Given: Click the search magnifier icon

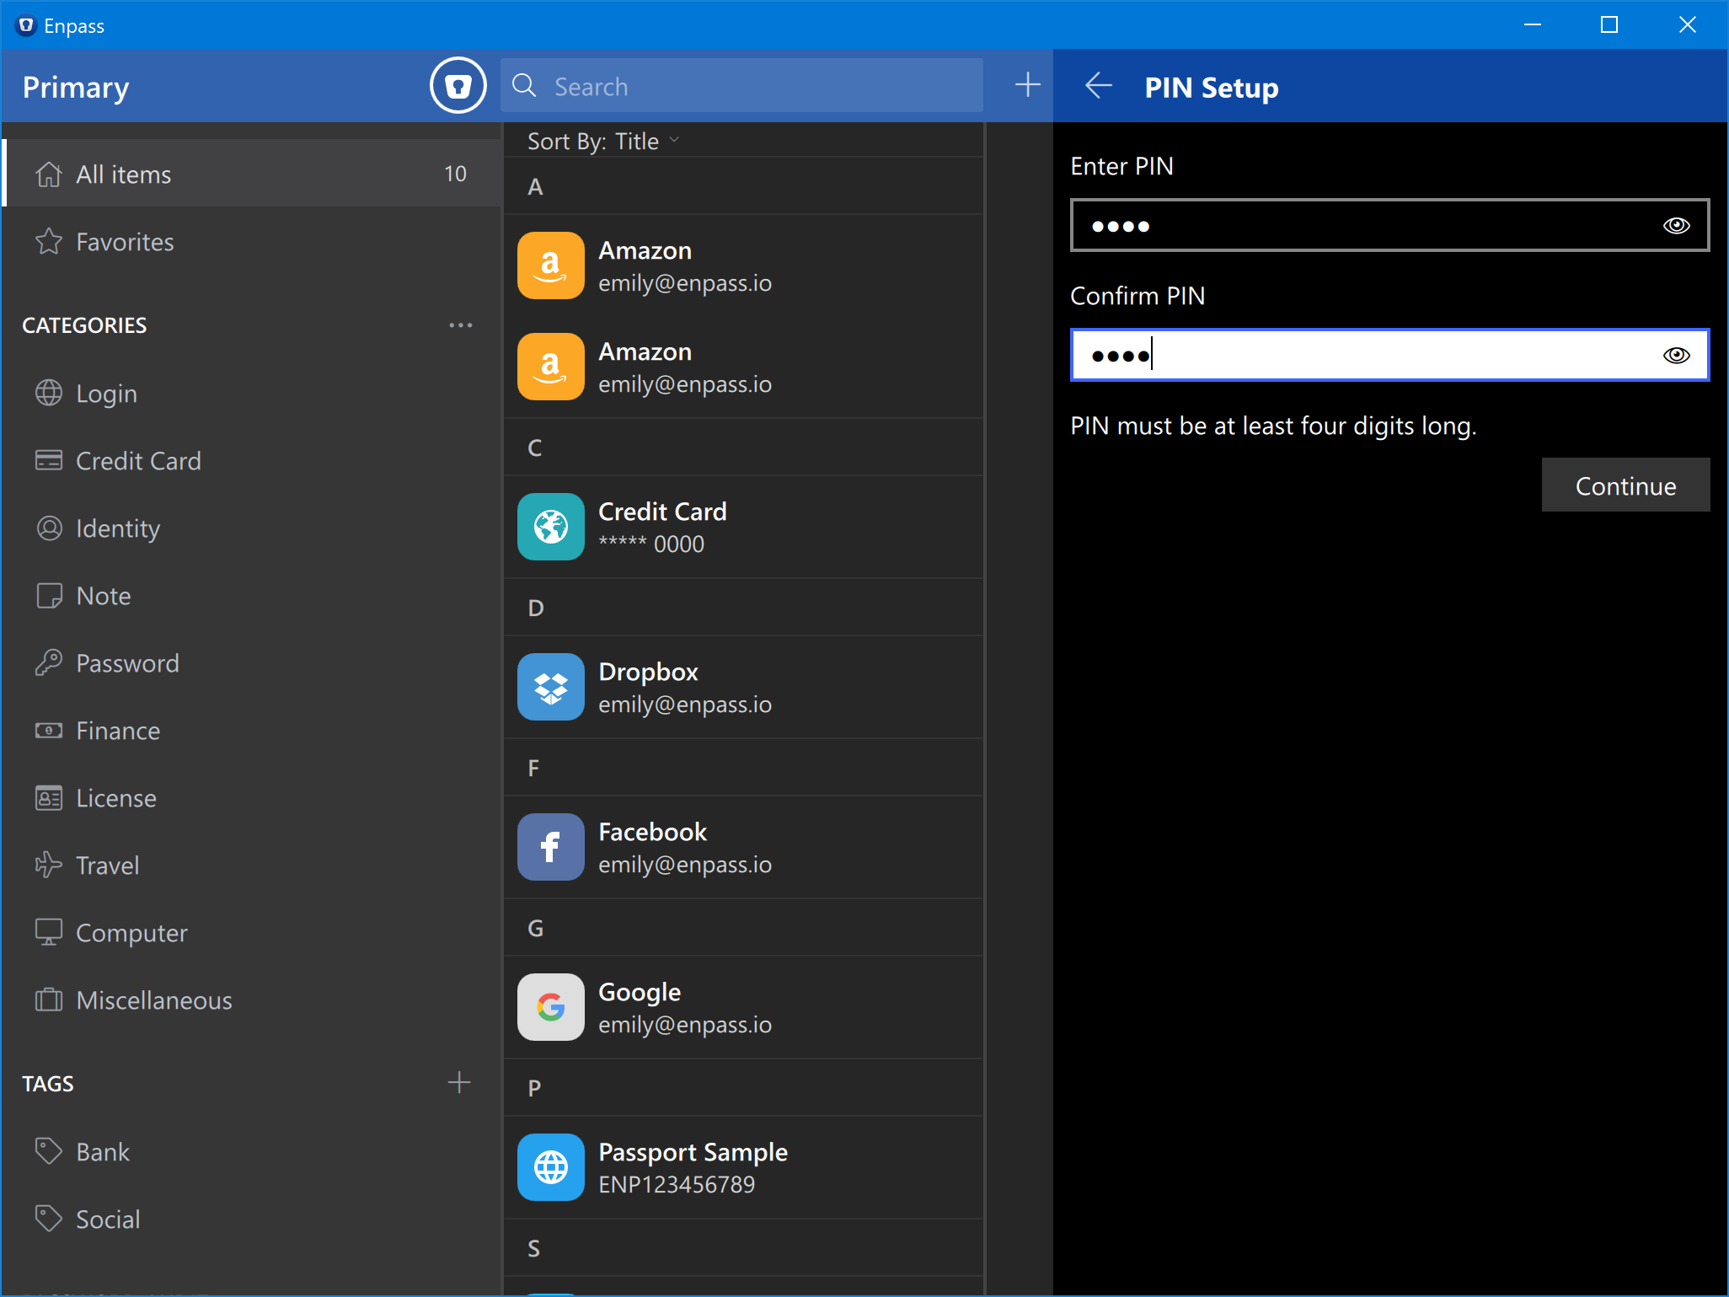Looking at the screenshot, I should click(x=524, y=85).
